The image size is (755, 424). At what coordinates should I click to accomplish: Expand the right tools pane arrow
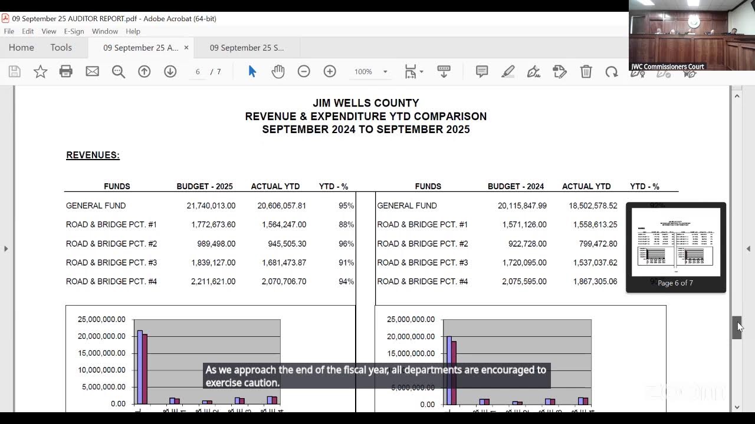749,249
